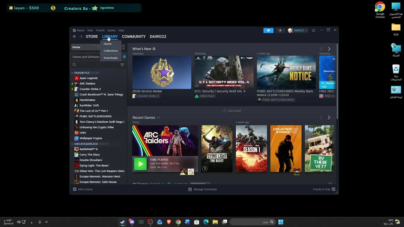Select Home from the Library dropdown

[x=107, y=44]
